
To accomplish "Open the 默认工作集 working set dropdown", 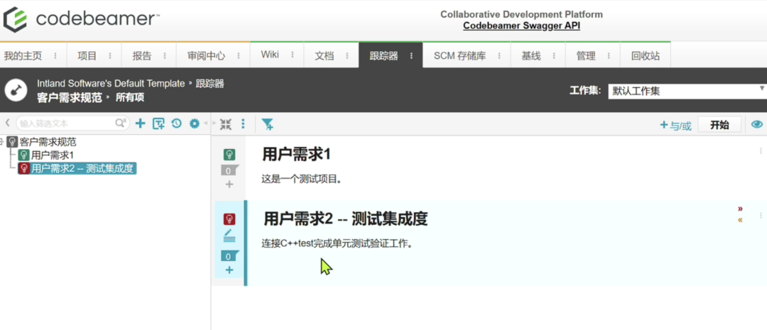I will (685, 91).
